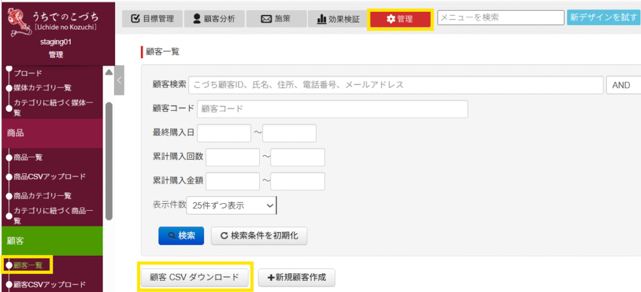This screenshot has width=641, height=292.
Task: Open the AND condition dropdown
Action: (623, 85)
